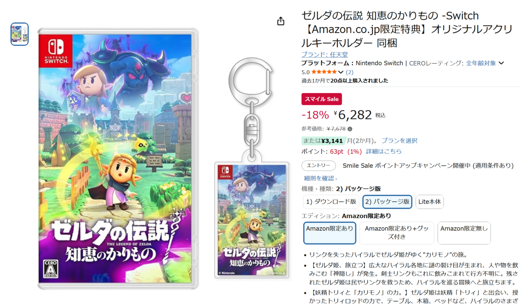This screenshot has width=527, height=304.
Task: Select the Amazon限定あり edition
Action: pos(329,233)
